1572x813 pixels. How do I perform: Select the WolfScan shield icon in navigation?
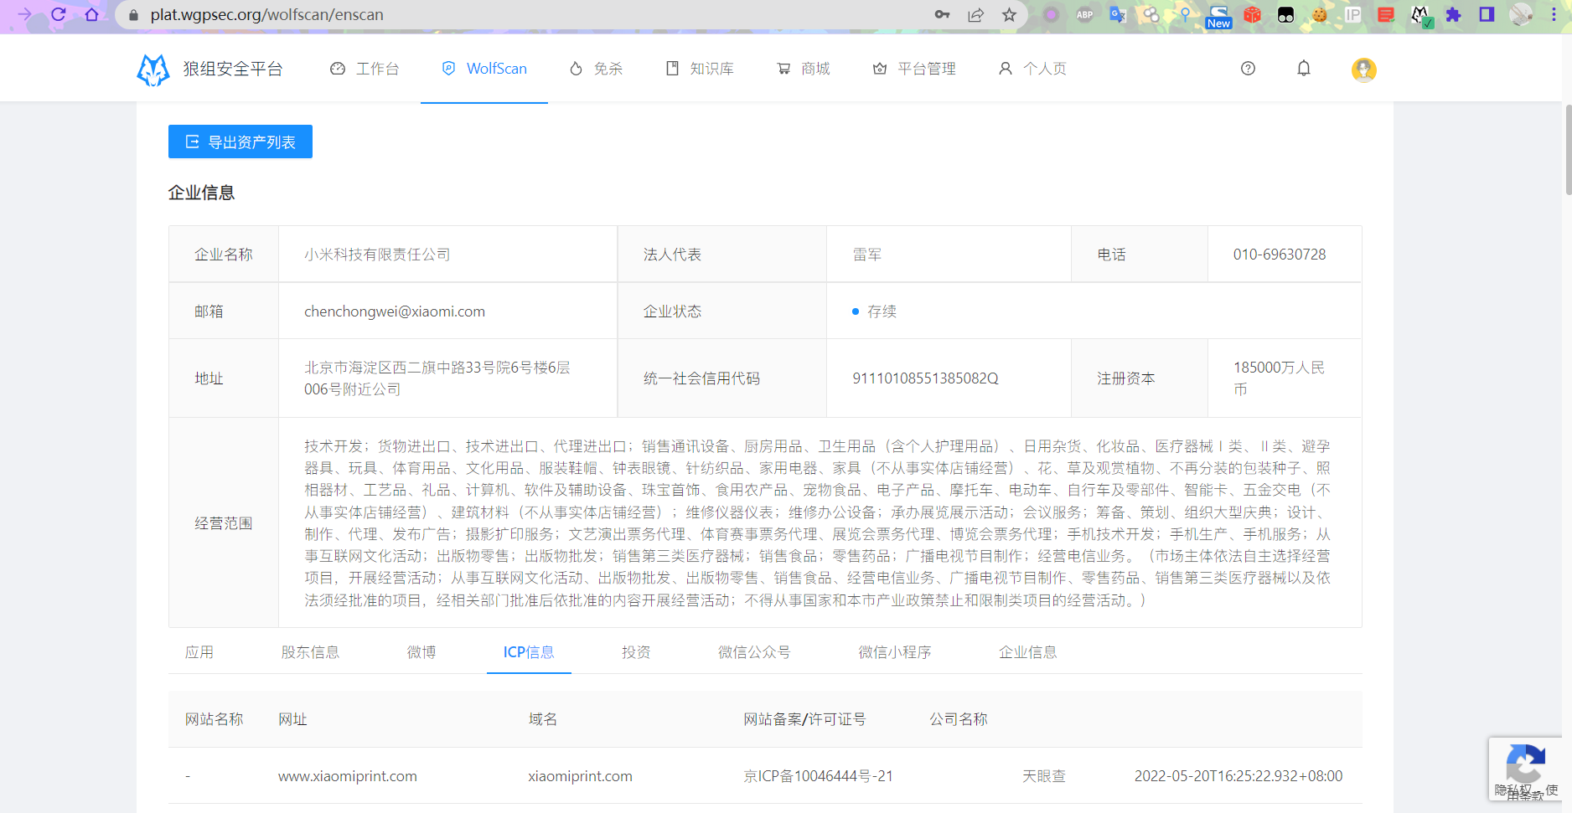[447, 68]
